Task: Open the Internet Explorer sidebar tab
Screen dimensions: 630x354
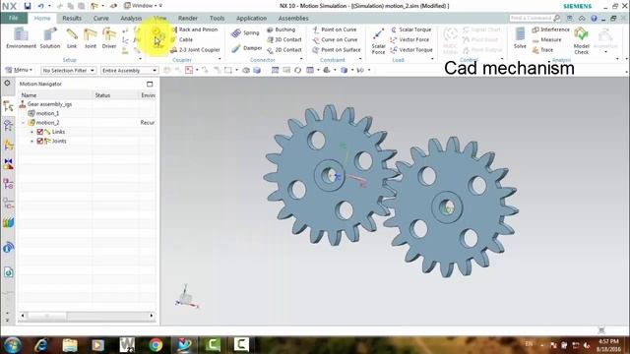Action: point(9,273)
